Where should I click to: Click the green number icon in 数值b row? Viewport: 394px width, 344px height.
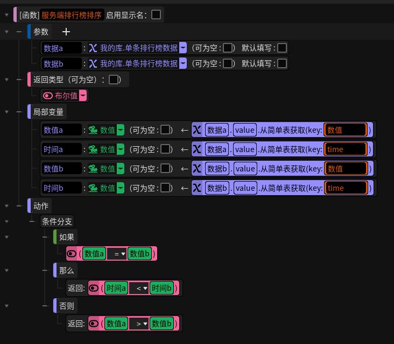[x=93, y=169]
